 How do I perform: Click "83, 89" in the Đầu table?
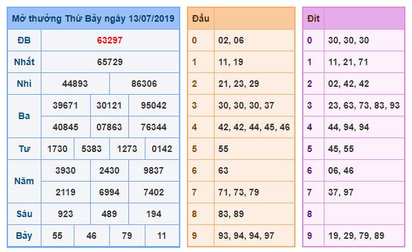[231, 214]
